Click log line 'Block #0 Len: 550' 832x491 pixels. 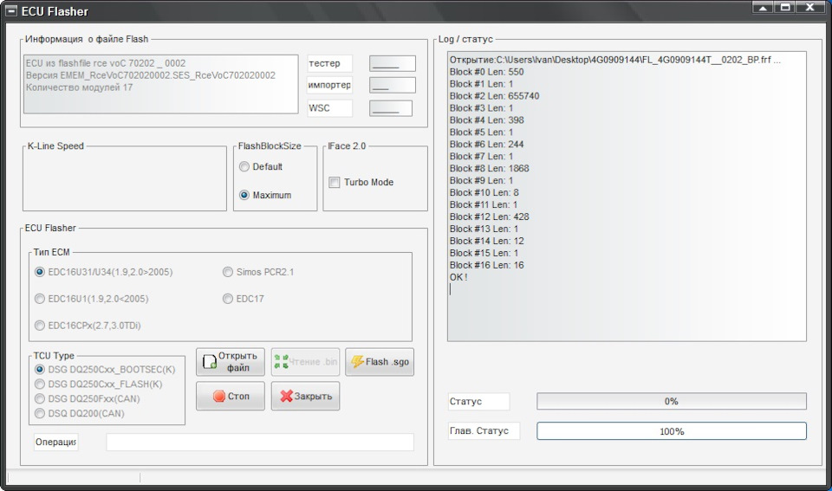pyautogui.click(x=486, y=72)
